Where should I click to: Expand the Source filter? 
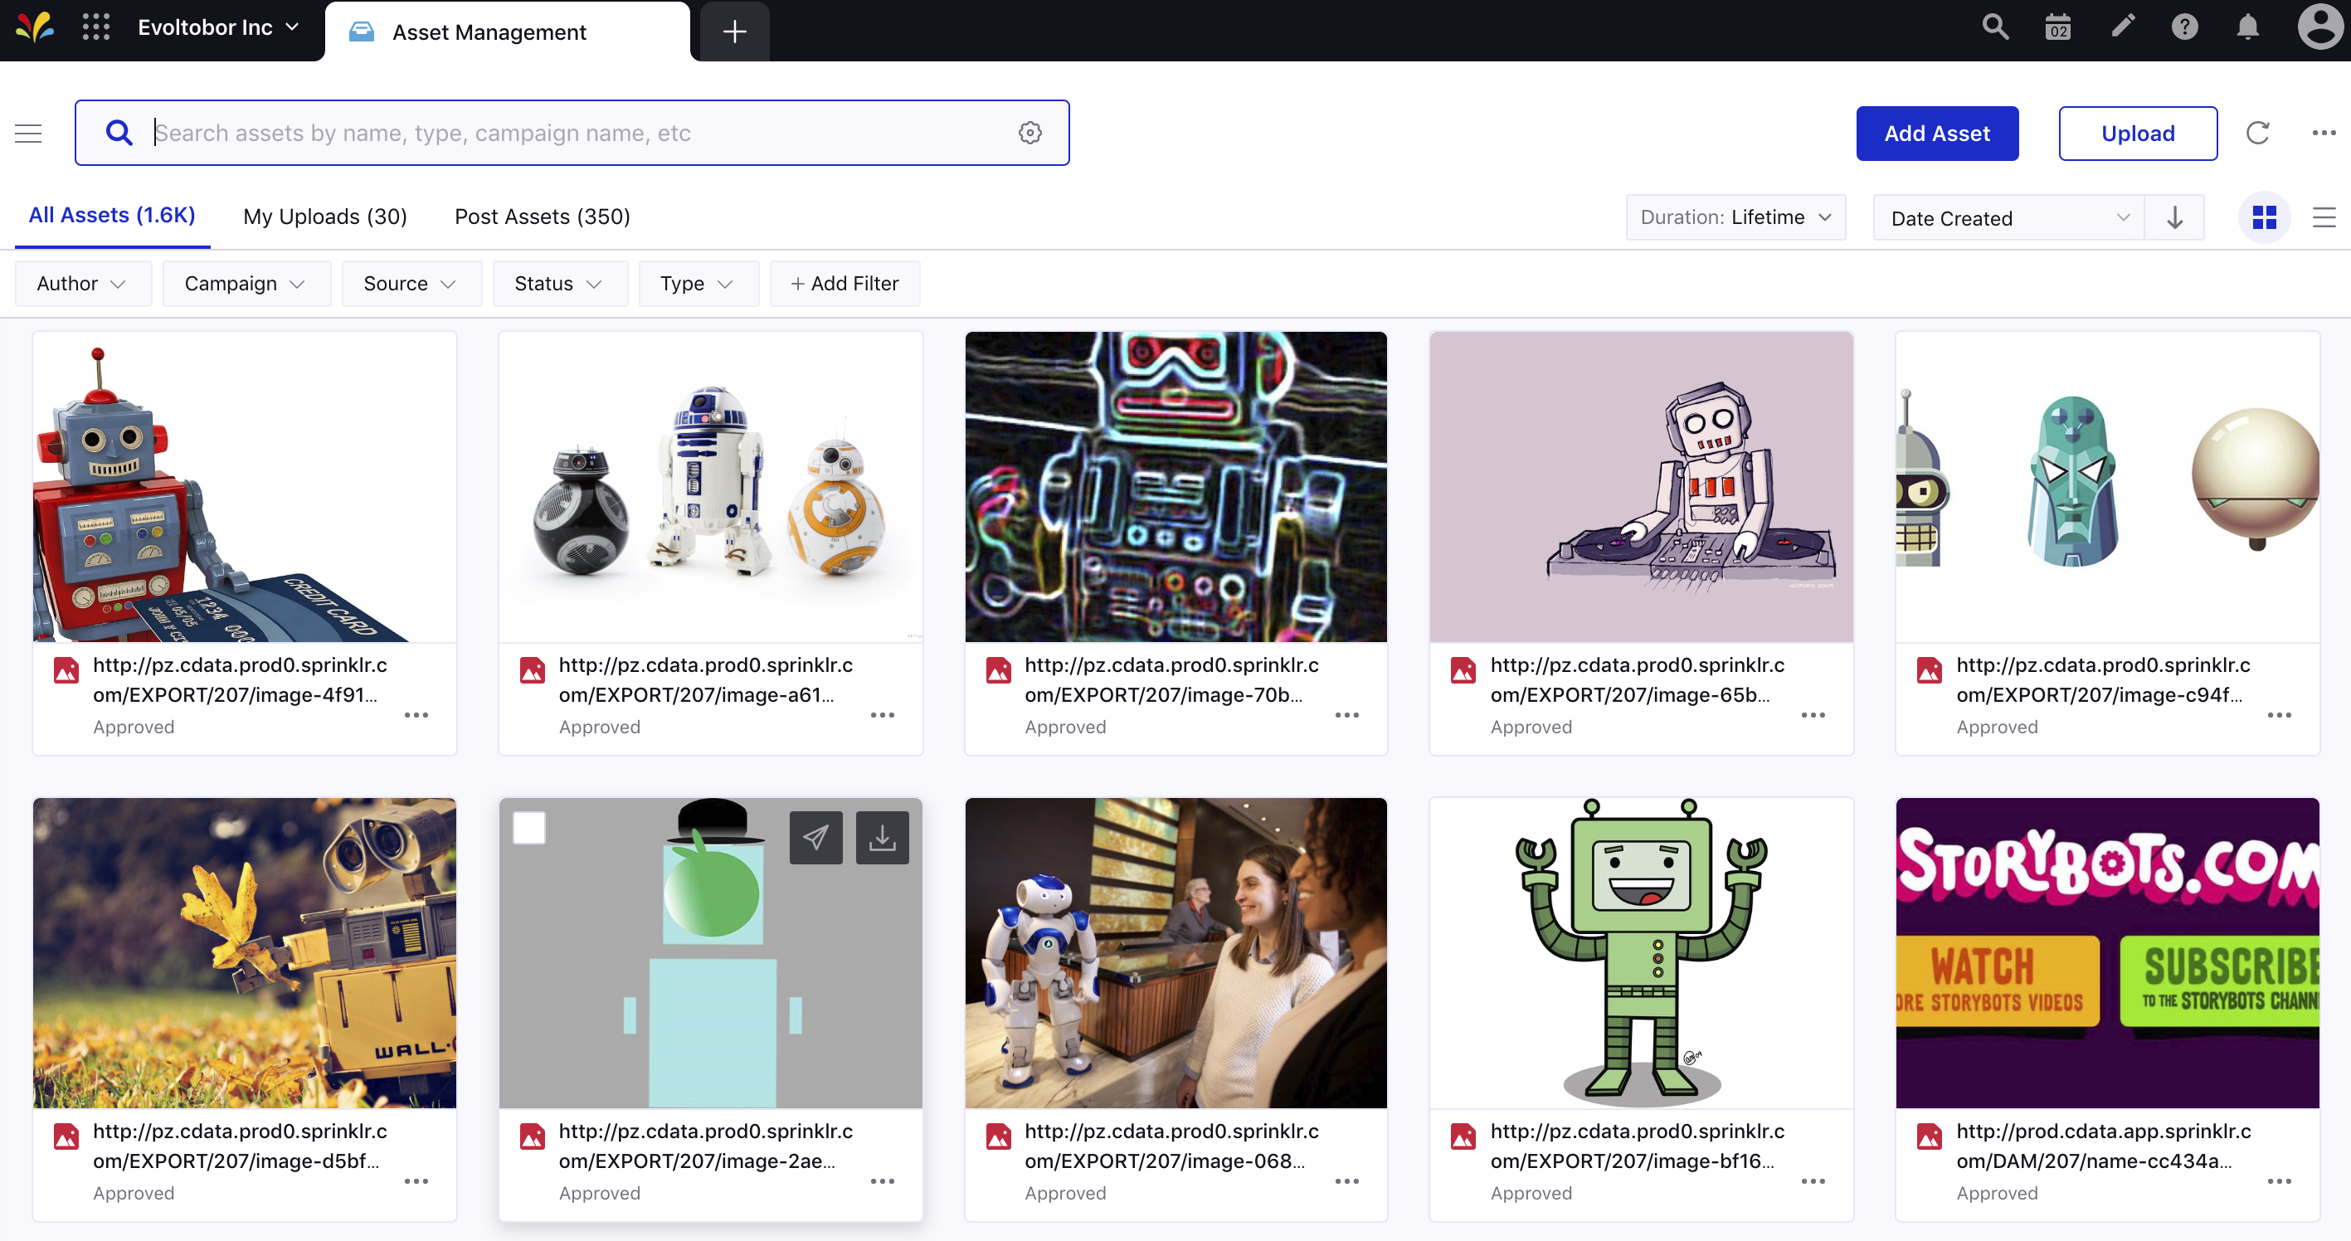coord(411,284)
